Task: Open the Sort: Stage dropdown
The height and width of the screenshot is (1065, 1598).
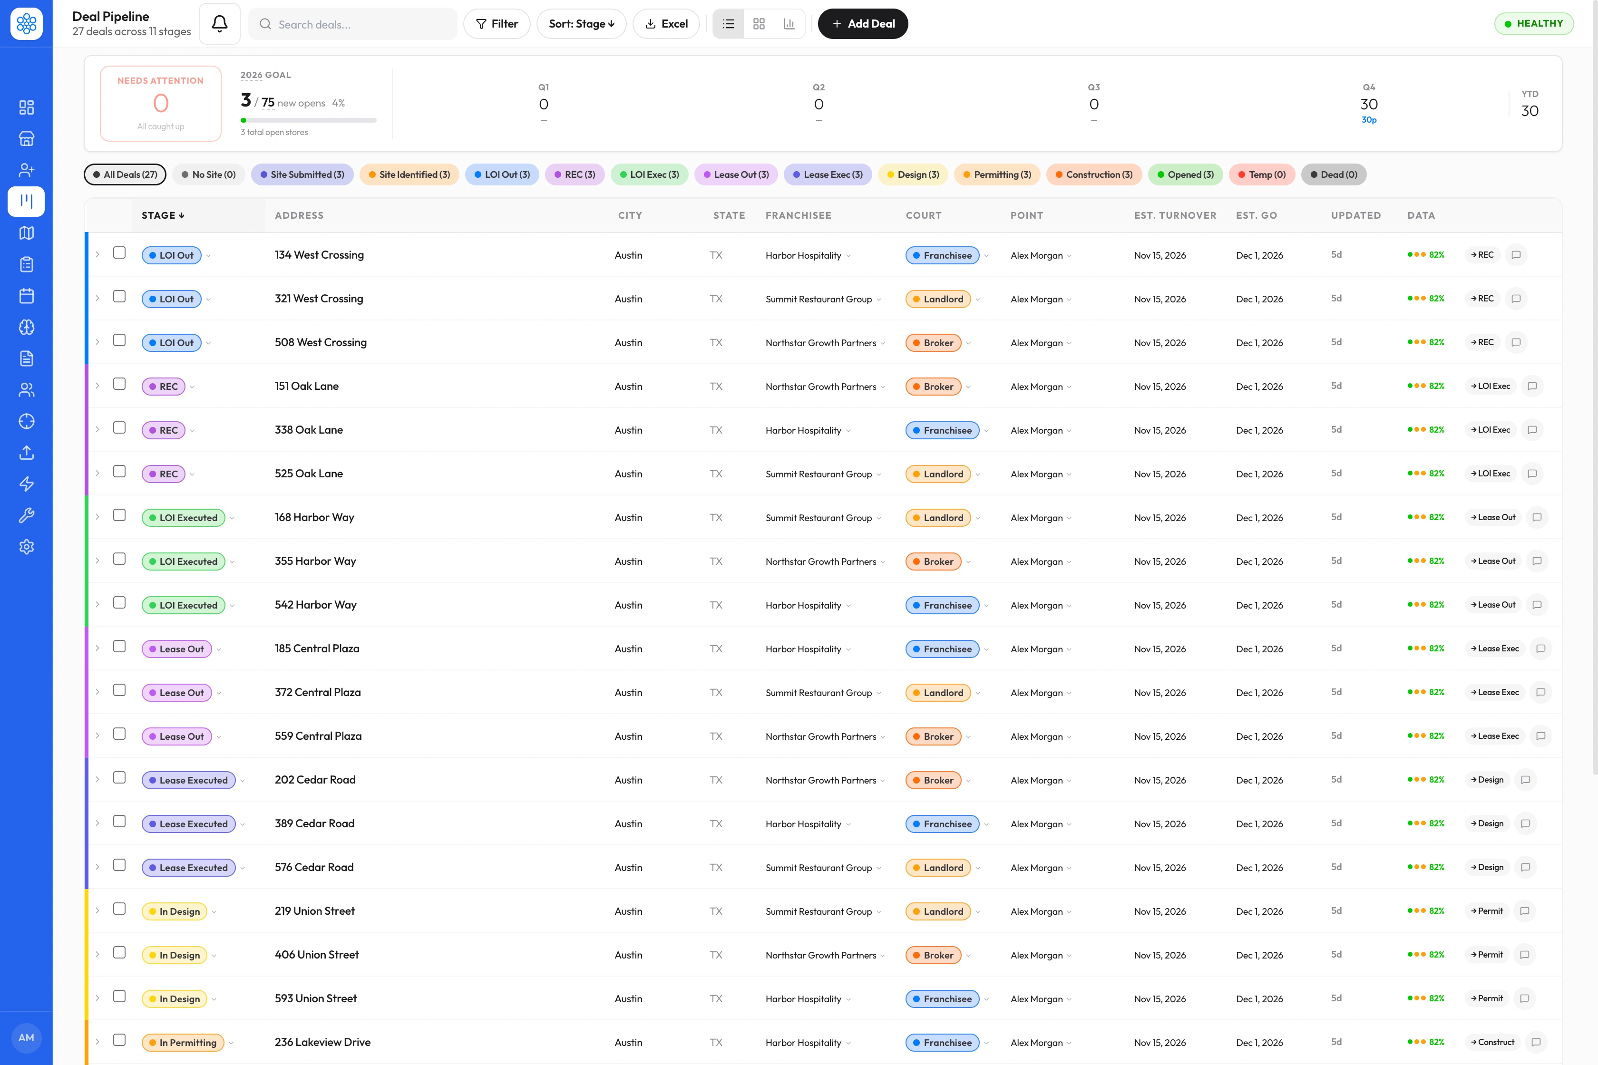Action: [581, 24]
